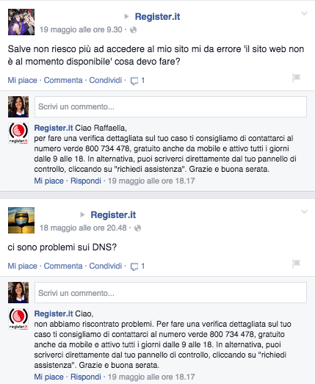Open comment bubble count on DNS post

[x=137, y=267]
